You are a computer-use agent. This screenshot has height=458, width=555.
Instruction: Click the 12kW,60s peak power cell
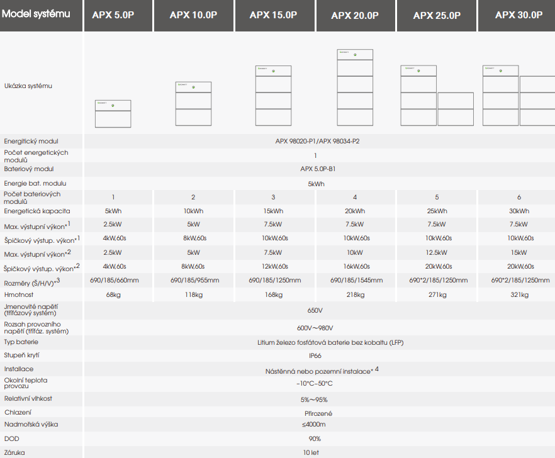tap(275, 266)
